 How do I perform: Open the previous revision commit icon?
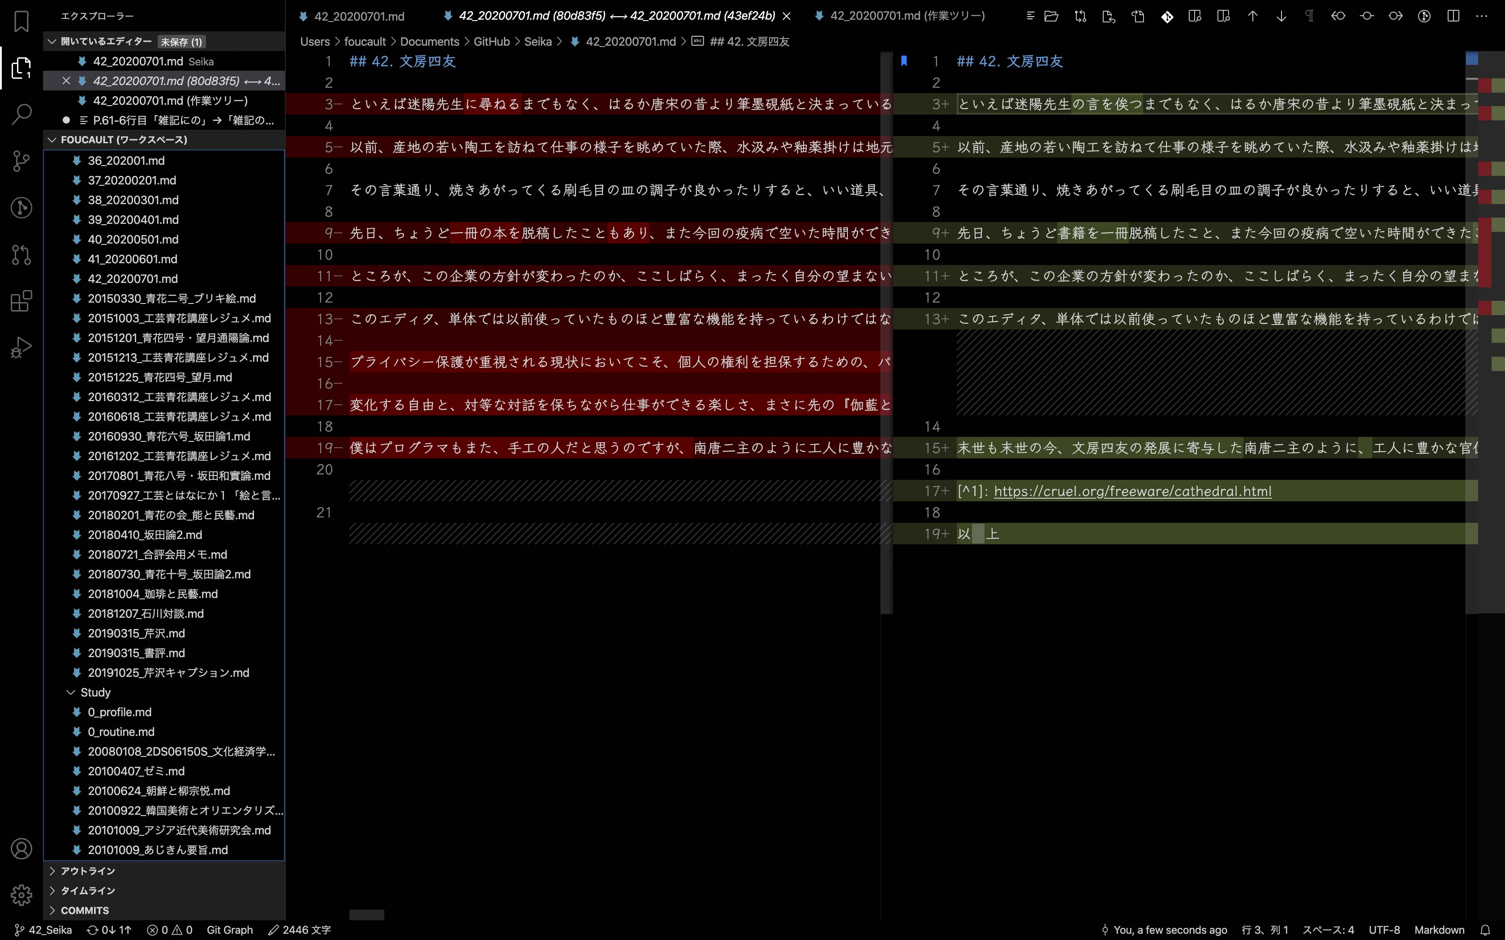pyautogui.click(x=1338, y=16)
